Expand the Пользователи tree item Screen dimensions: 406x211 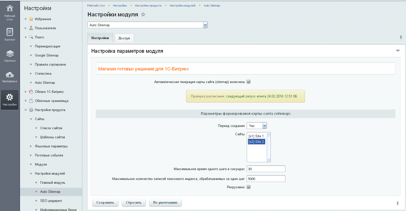pos(26,28)
